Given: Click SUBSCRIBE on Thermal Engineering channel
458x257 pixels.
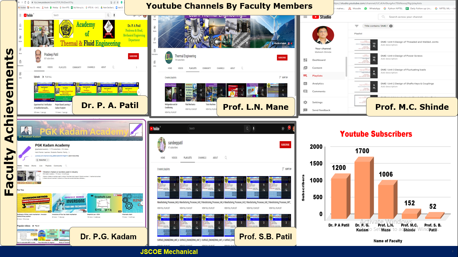Looking at the screenshot, I should [x=282, y=58].
